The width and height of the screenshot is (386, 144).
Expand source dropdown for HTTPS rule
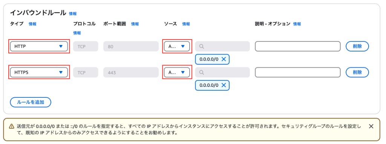click(177, 73)
